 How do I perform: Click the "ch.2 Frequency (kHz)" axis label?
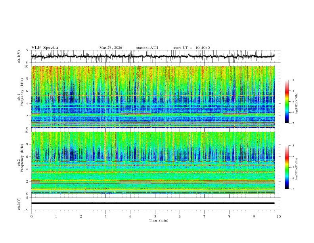click(21, 158)
